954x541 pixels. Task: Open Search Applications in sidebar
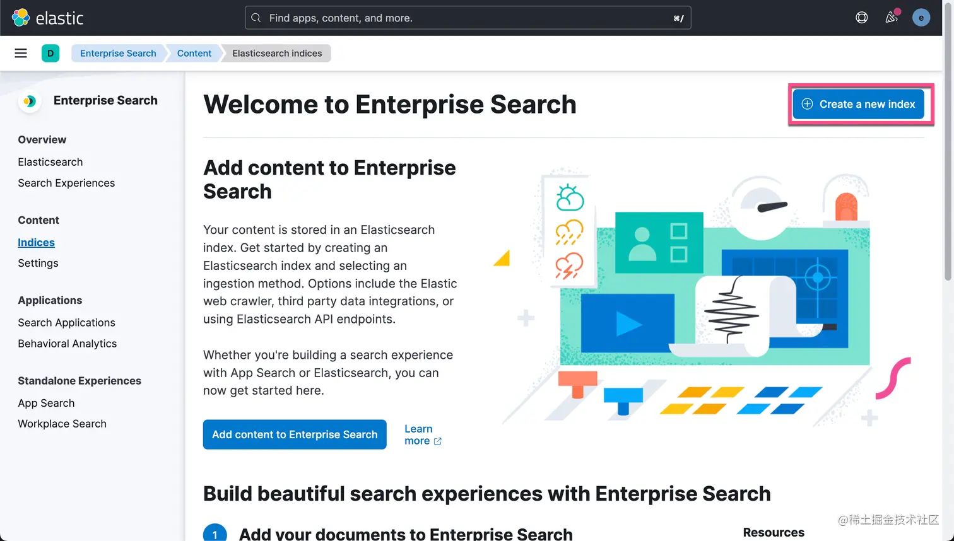click(x=66, y=322)
